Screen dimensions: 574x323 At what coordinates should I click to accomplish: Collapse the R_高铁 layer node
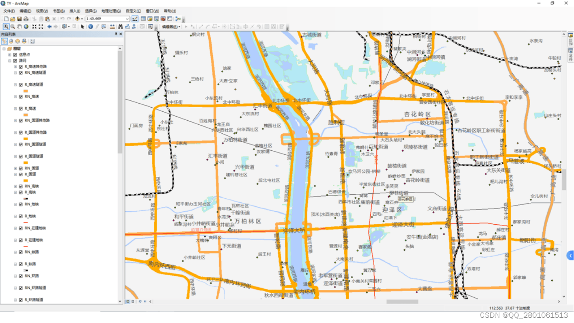[x=15, y=192]
